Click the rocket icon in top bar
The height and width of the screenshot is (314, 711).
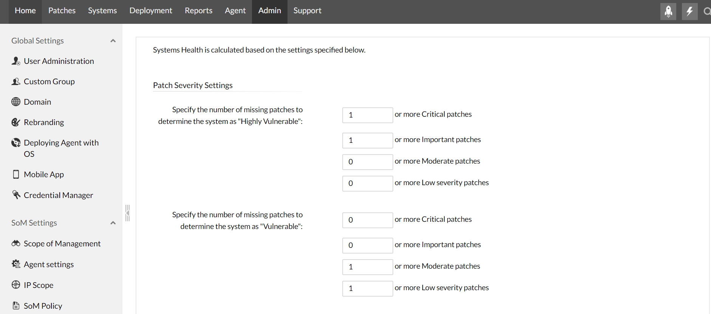[668, 11]
